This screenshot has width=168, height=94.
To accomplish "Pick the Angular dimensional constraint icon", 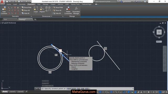I will click(x=46, y=10).
